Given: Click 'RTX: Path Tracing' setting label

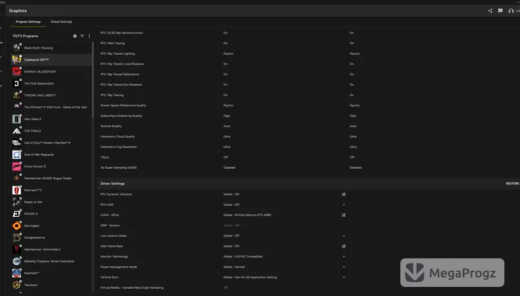Looking at the screenshot, I should (112, 43).
